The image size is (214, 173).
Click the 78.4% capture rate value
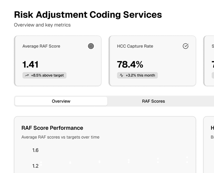[130, 64]
